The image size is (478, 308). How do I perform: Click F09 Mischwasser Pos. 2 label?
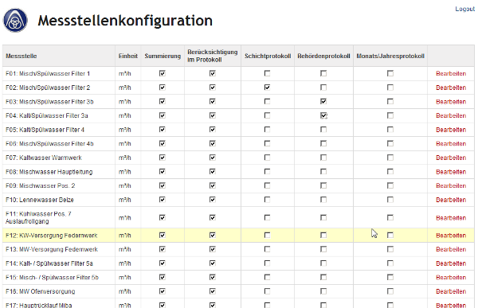click(x=41, y=185)
